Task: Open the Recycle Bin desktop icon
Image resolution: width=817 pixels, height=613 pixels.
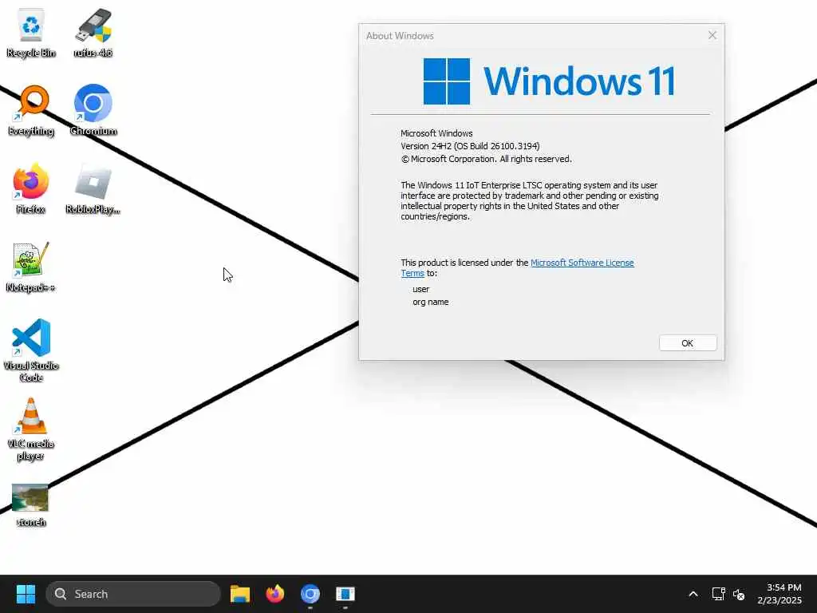Action: [31, 34]
